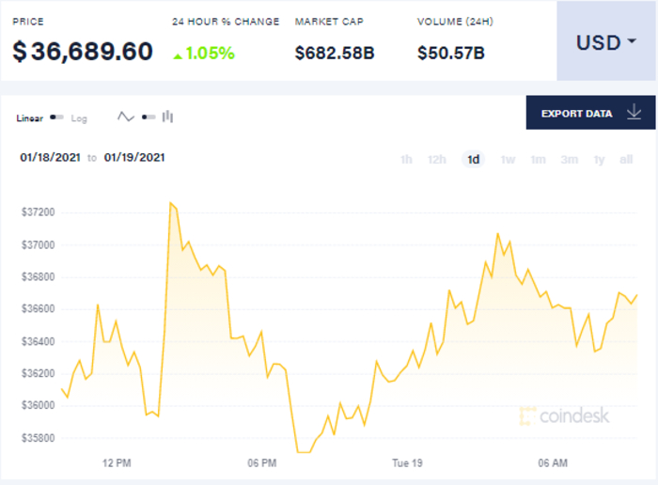Viewport: 658px width, 485px height.
Task: Show the 3m time range
Action: coord(569,160)
